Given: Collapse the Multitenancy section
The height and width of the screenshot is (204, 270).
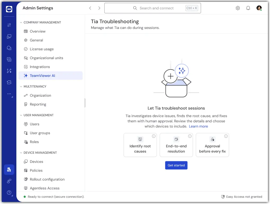Looking at the screenshot, I should pos(21,86).
